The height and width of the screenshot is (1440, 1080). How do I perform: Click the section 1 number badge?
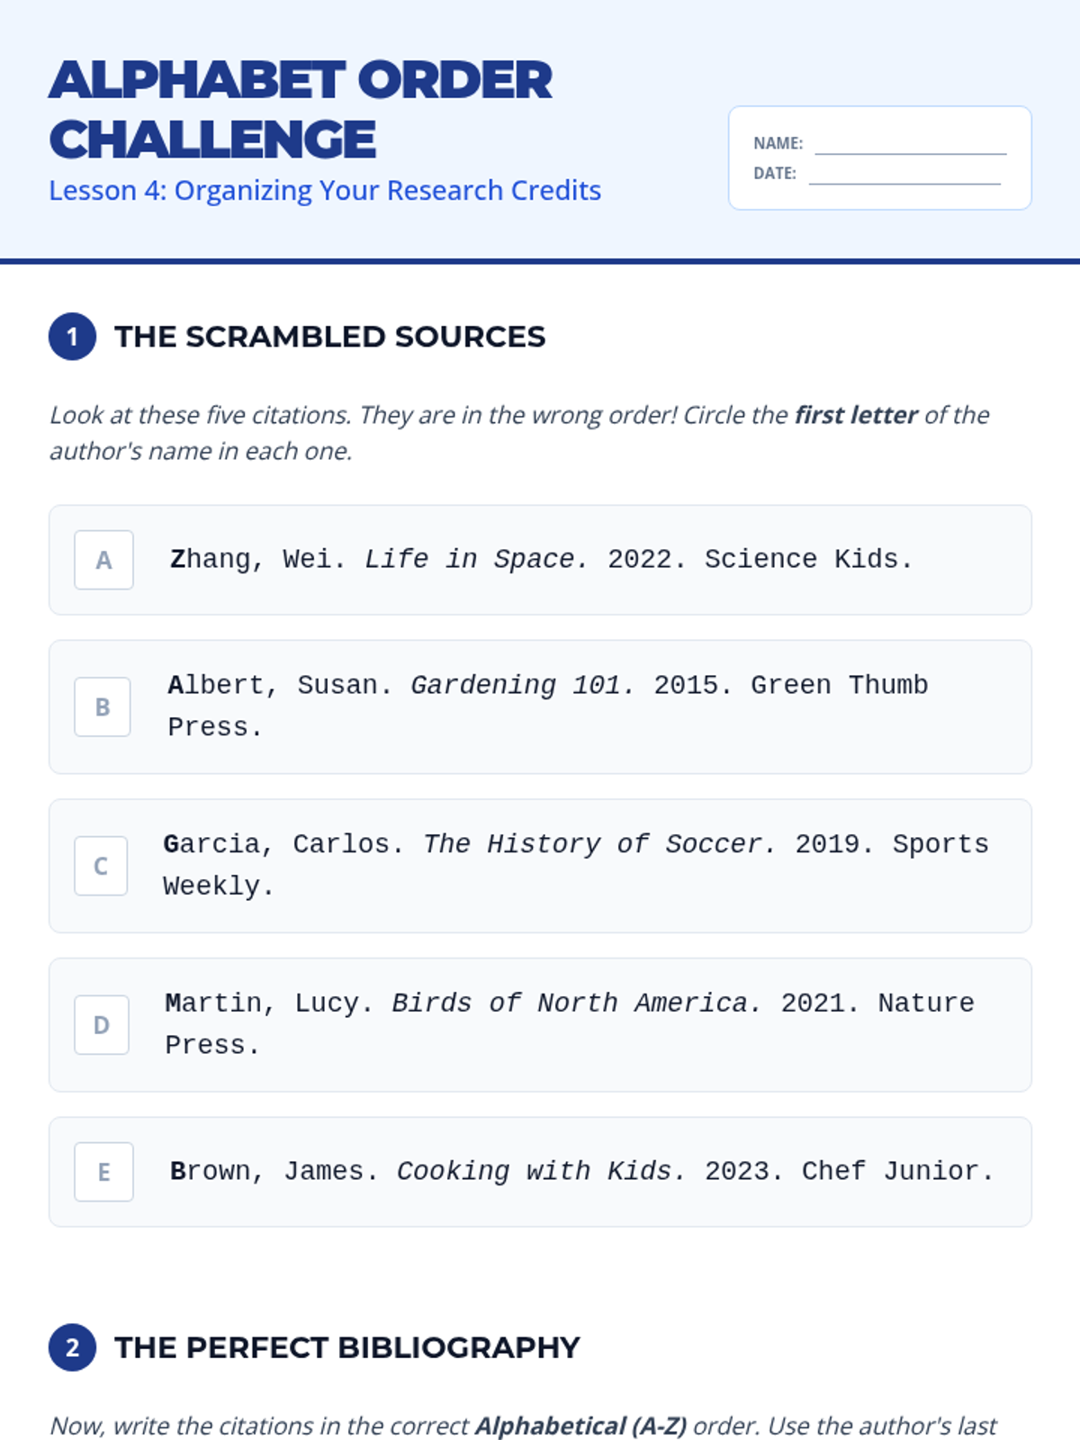[x=72, y=337]
